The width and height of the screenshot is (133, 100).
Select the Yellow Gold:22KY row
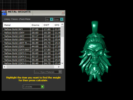click(x=32, y=46)
